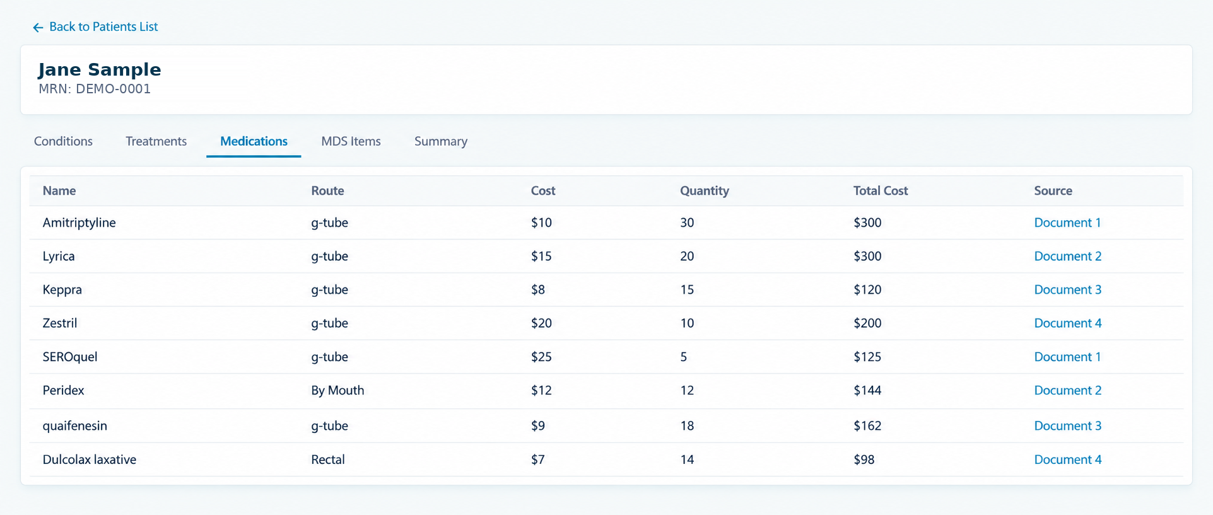Select the Total Cost column header
Image resolution: width=1213 pixels, height=515 pixels.
tap(881, 190)
